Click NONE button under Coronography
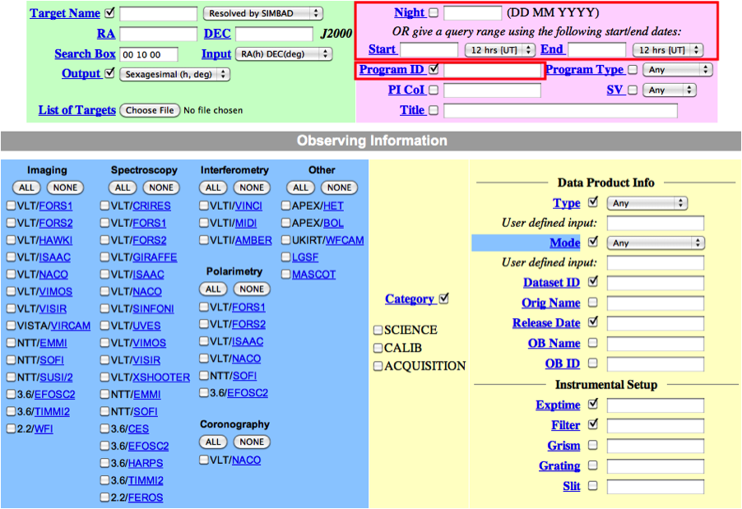The image size is (742, 509). click(252, 442)
